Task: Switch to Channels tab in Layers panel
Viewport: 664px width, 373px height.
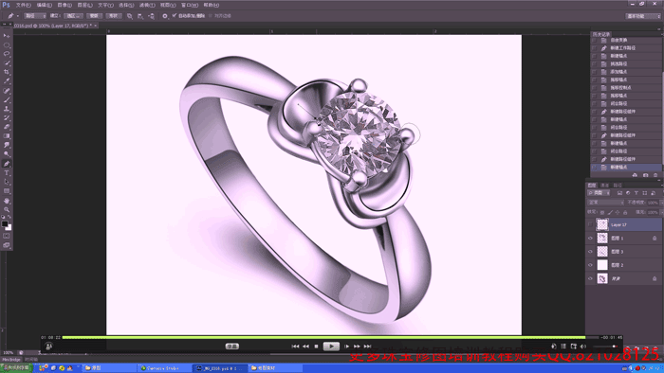Action: (x=604, y=185)
